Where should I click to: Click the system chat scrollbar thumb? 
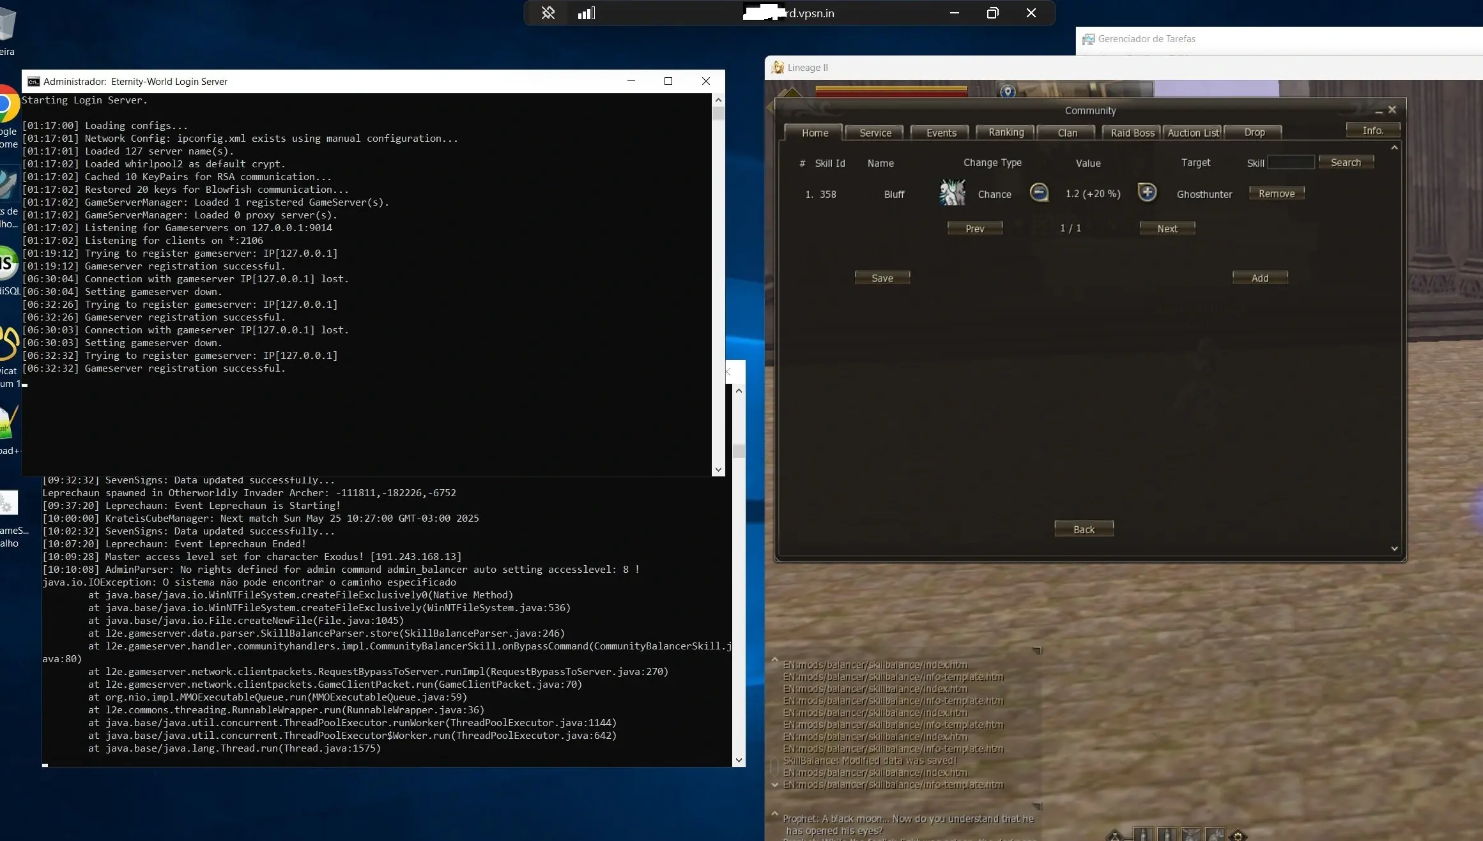774,766
